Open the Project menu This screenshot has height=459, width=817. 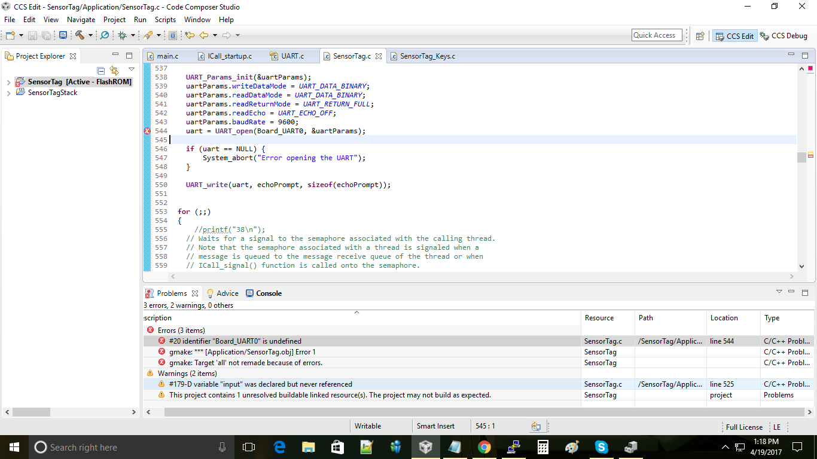click(114, 20)
